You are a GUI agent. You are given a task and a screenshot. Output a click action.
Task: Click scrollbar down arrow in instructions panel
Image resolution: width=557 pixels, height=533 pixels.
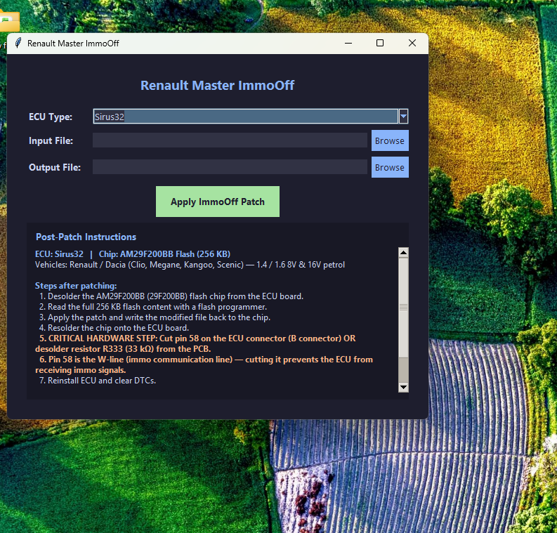coord(403,387)
